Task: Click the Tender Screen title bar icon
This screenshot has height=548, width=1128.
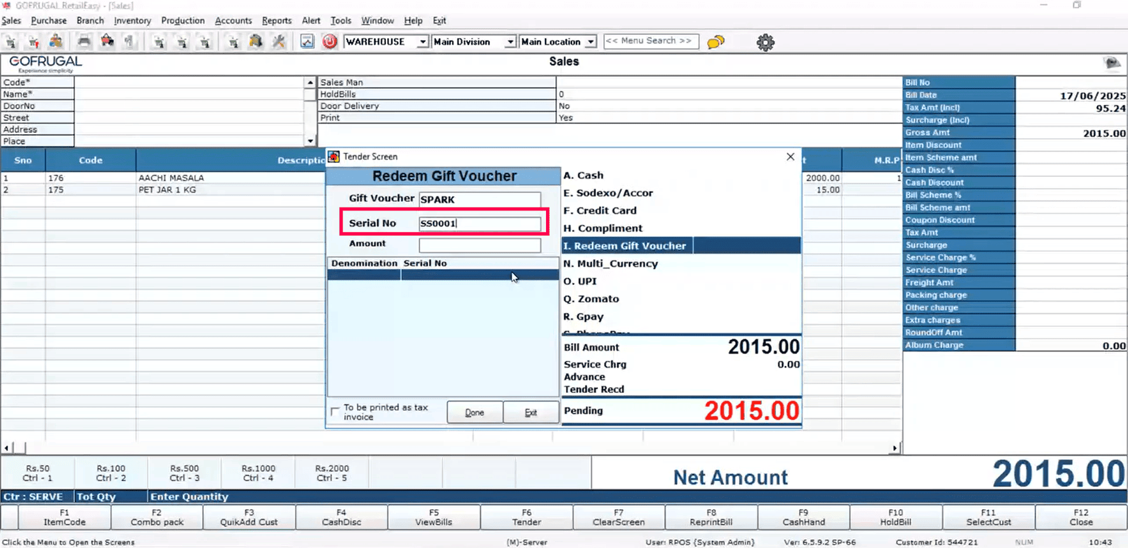Action: coord(334,156)
